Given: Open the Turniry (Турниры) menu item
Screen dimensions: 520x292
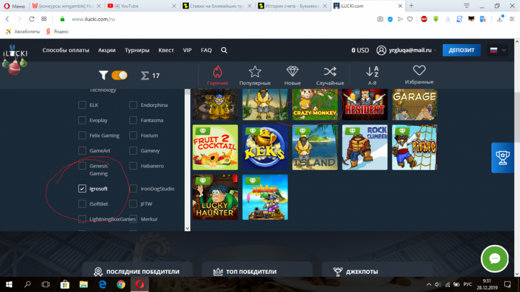Looking at the screenshot, I should click(137, 50).
